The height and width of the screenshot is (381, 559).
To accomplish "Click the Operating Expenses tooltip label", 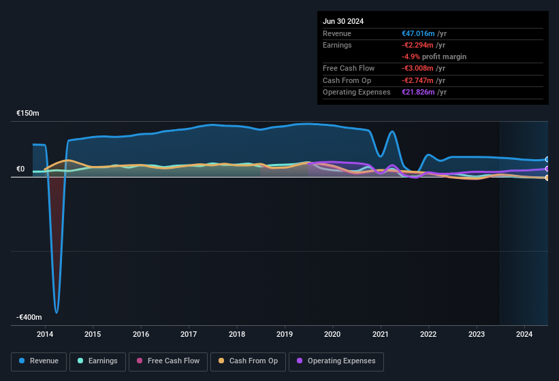I will point(357,93).
